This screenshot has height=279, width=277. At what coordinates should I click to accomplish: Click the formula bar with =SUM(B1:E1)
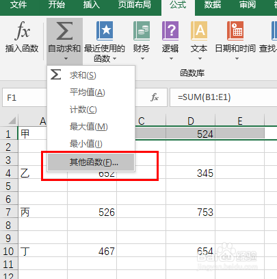[x=223, y=97]
